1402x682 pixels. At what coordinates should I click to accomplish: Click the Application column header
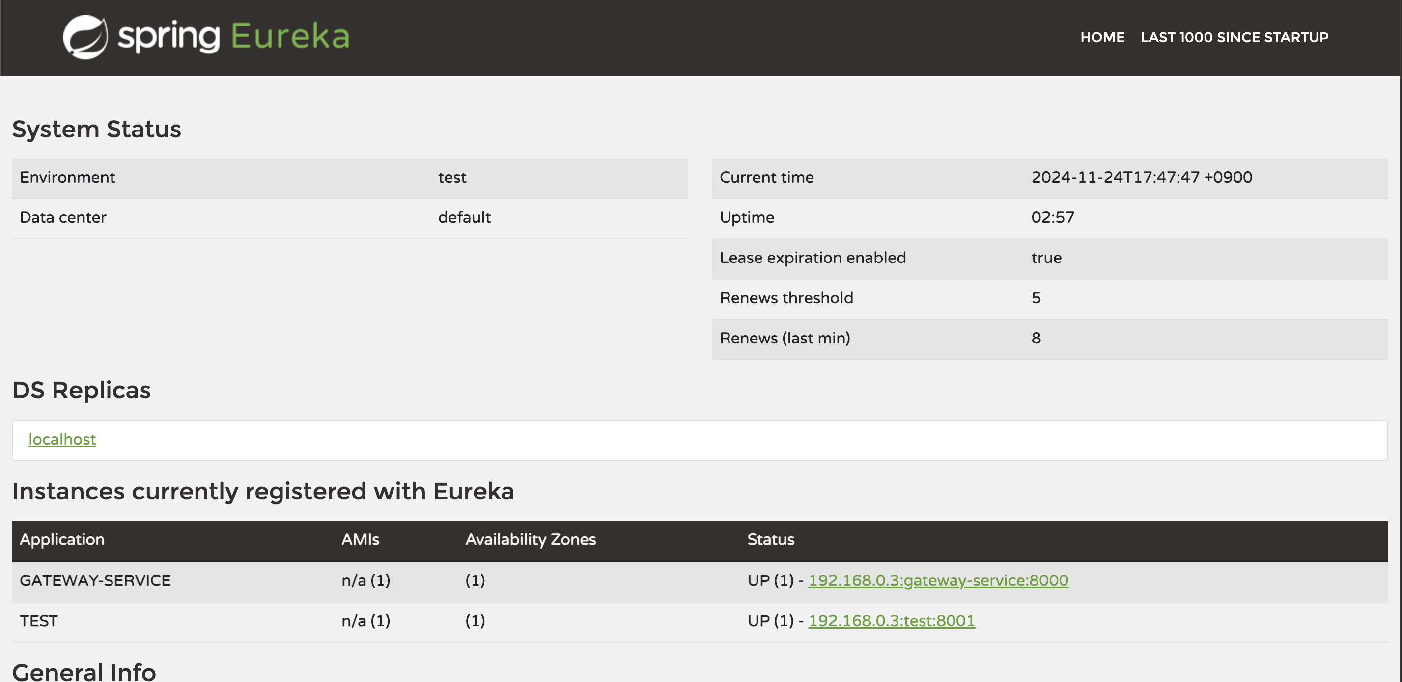62,540
